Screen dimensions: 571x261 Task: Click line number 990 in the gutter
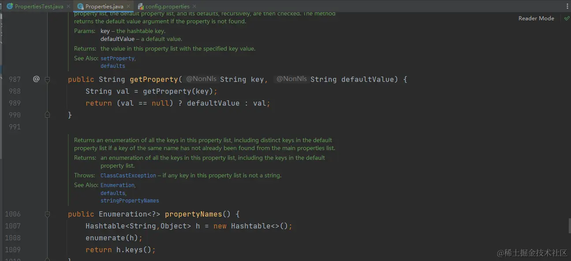pyautogui.click(x=15, y=115)
